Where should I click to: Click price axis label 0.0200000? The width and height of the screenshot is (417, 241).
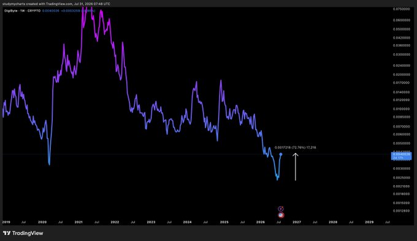click(401, 74)
